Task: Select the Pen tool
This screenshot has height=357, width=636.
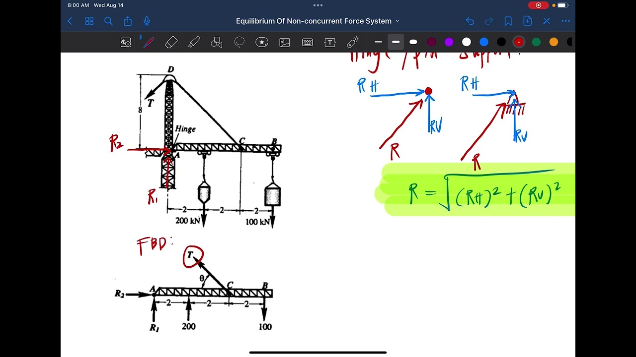Action: 148,42
